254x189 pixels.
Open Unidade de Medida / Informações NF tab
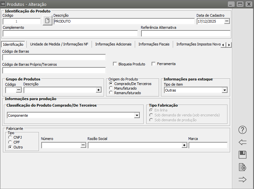point(59,44)
